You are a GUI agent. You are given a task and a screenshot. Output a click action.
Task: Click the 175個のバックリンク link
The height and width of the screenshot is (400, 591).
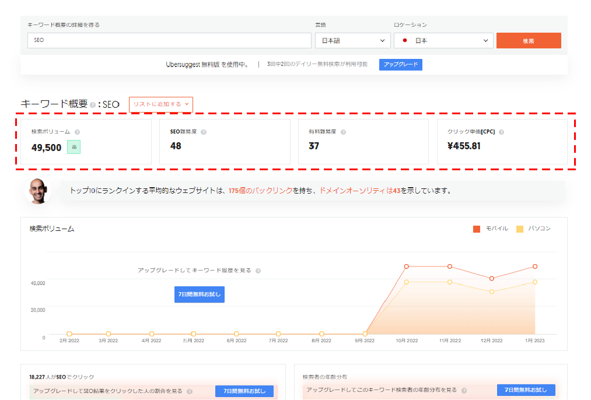tap(260, 191)
